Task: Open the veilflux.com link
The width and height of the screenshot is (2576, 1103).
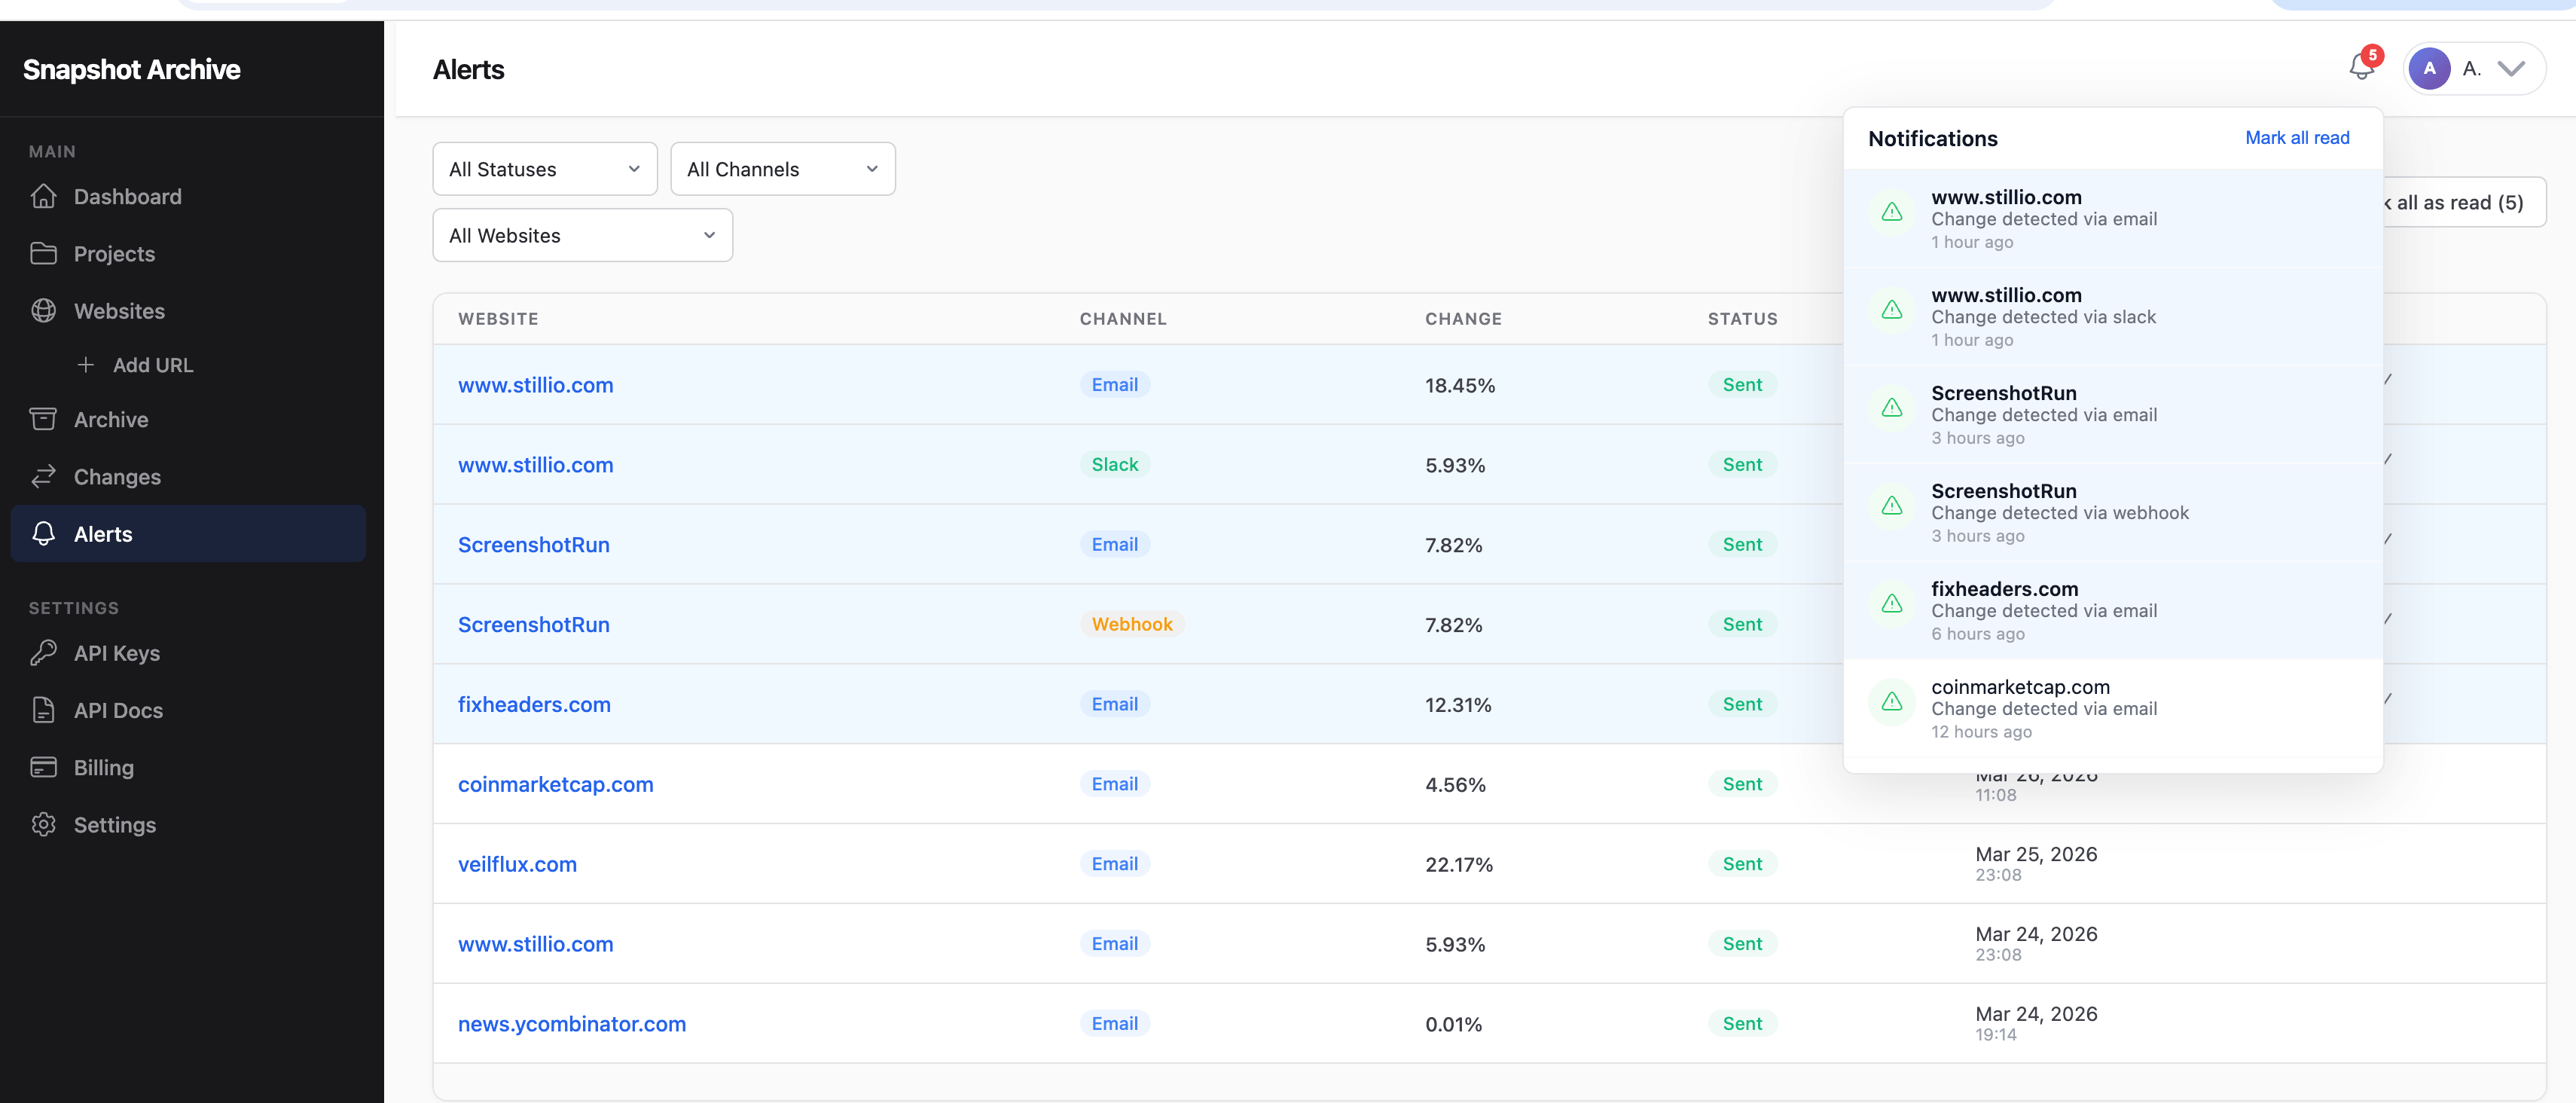Action: click(517, 864)
